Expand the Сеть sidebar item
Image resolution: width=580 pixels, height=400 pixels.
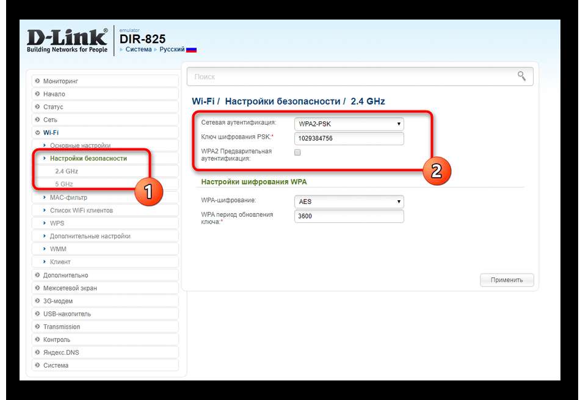coord(105,120)
